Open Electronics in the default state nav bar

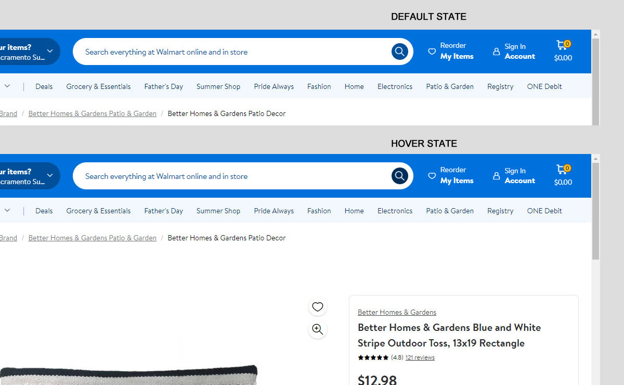(395, 87)
